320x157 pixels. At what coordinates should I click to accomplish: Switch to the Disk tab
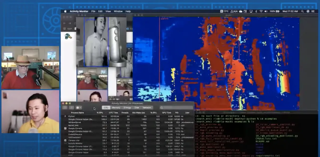pos(137,108)
